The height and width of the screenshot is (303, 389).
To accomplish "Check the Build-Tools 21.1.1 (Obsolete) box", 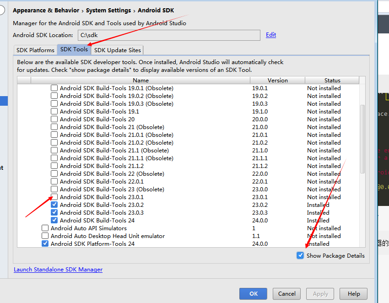I will pyautogui.click(x=54, y=158).
